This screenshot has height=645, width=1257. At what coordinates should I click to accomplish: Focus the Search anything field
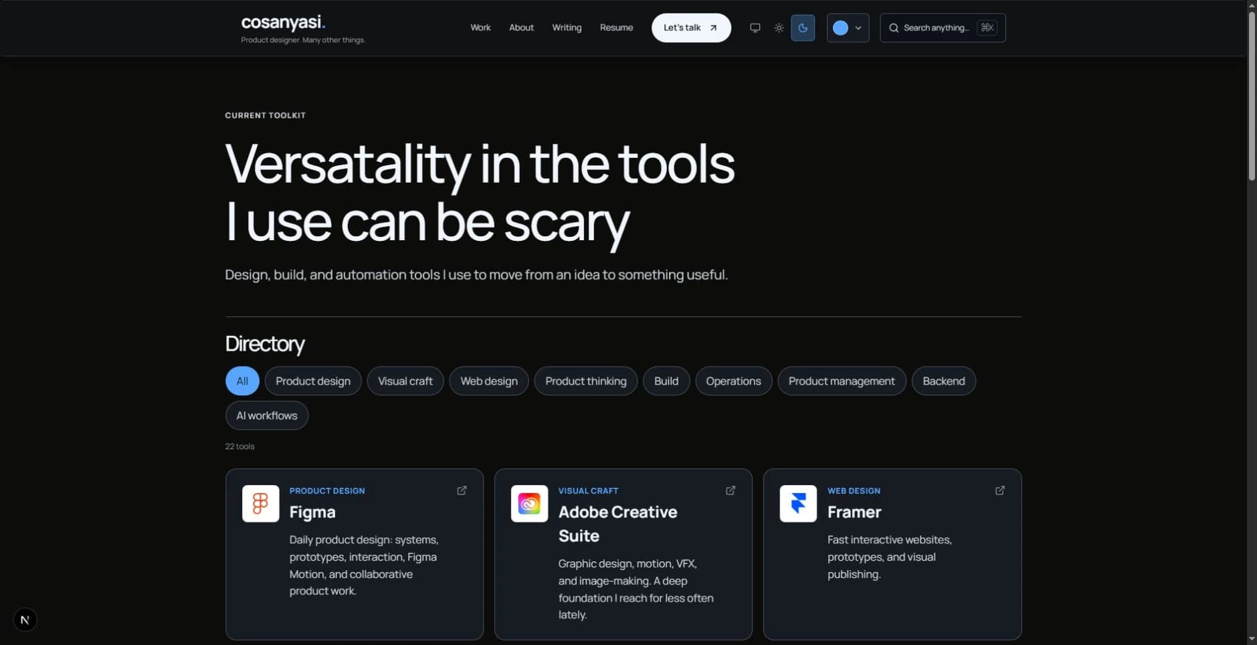[943, 28]
